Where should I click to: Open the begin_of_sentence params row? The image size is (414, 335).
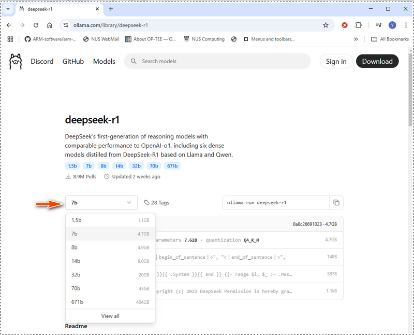tap(249, 257)
